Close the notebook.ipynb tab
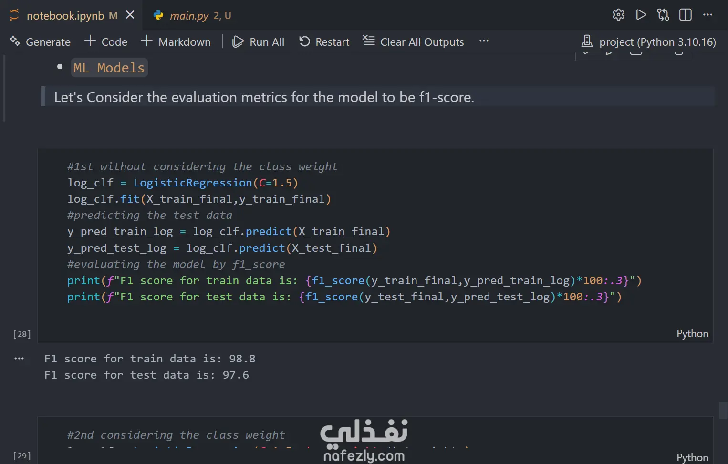 click(130, 15)
